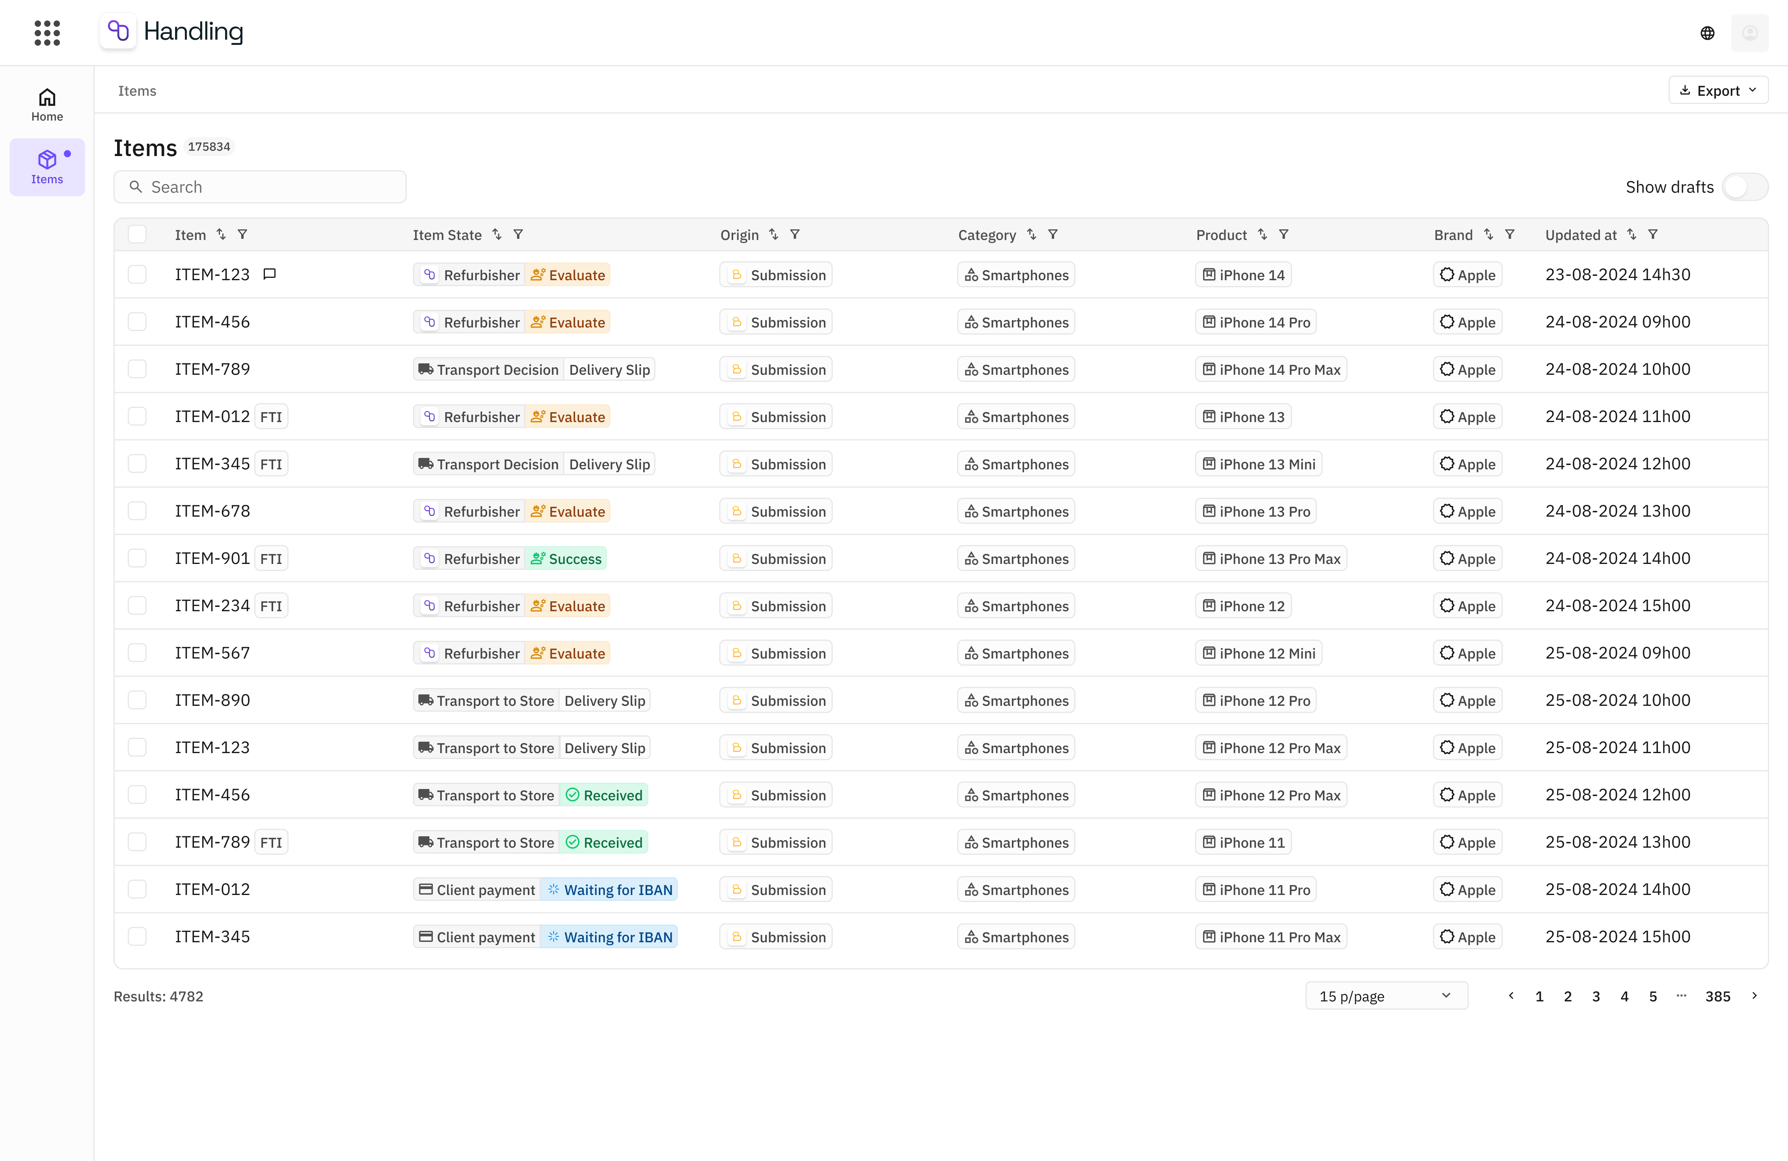Image resolution: width=1788 pixels, height=1161 pixels.
Task: Click the next page arrow in pagination
Action: tap(1755, 996)
